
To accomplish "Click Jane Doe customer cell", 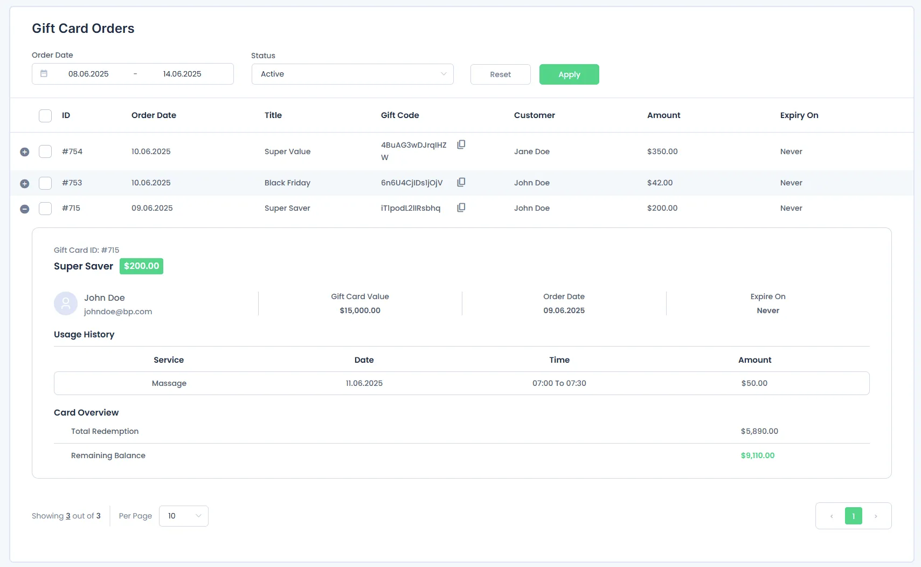I will 532,151.
